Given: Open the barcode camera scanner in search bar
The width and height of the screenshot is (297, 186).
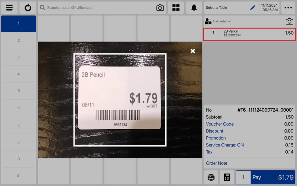Looking at the screenshot, I should (x=160, y=8).
